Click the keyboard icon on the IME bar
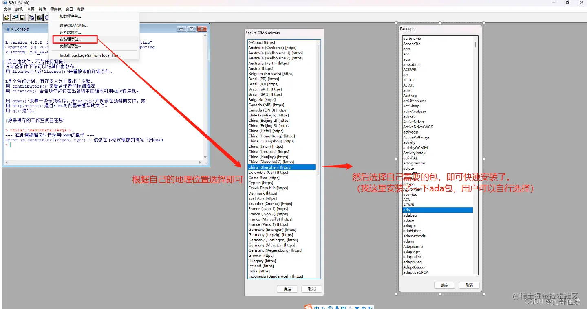Screen dimensions: 587x309 pyautogui.click(x=343, y=307)
